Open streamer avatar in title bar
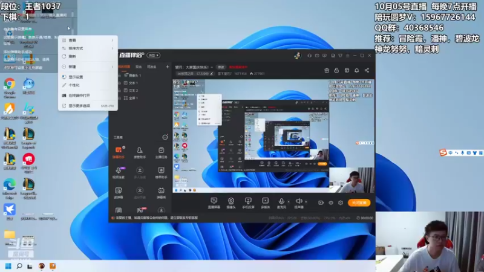The width and height of the screenshot is (484, 272). [297, 56]
